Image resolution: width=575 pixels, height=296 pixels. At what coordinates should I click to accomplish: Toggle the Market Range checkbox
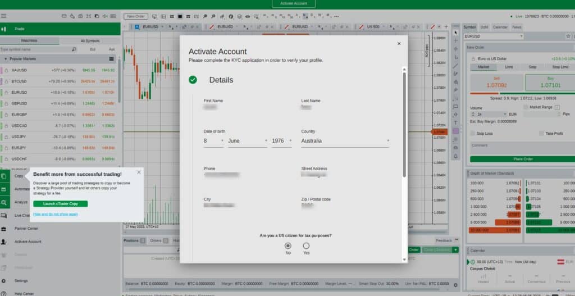(x=526, y=107)
